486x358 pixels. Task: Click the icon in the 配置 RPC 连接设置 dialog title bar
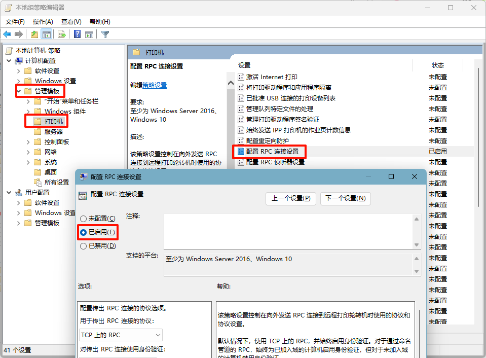[84, 177]
